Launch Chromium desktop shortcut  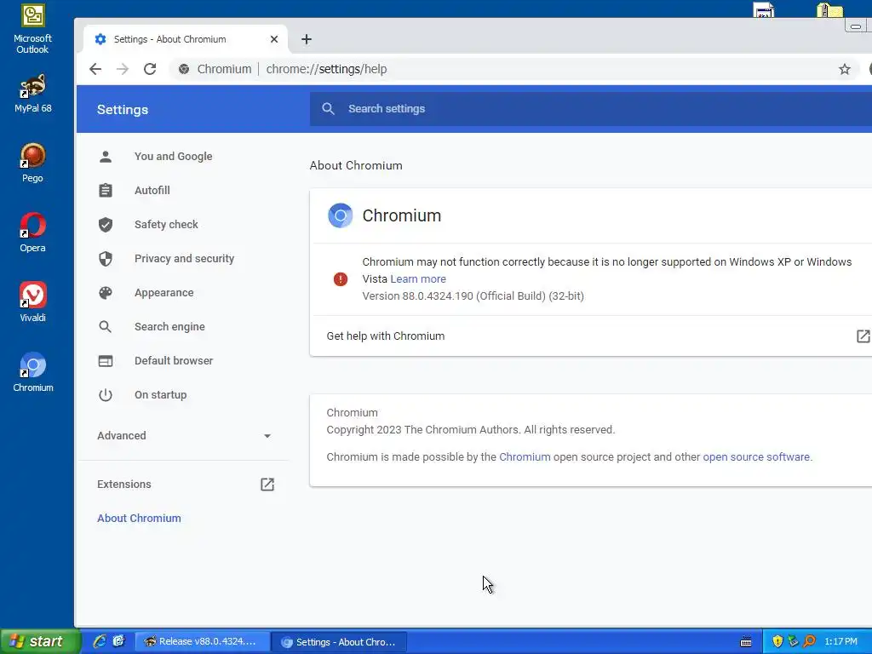coord(33,372)
